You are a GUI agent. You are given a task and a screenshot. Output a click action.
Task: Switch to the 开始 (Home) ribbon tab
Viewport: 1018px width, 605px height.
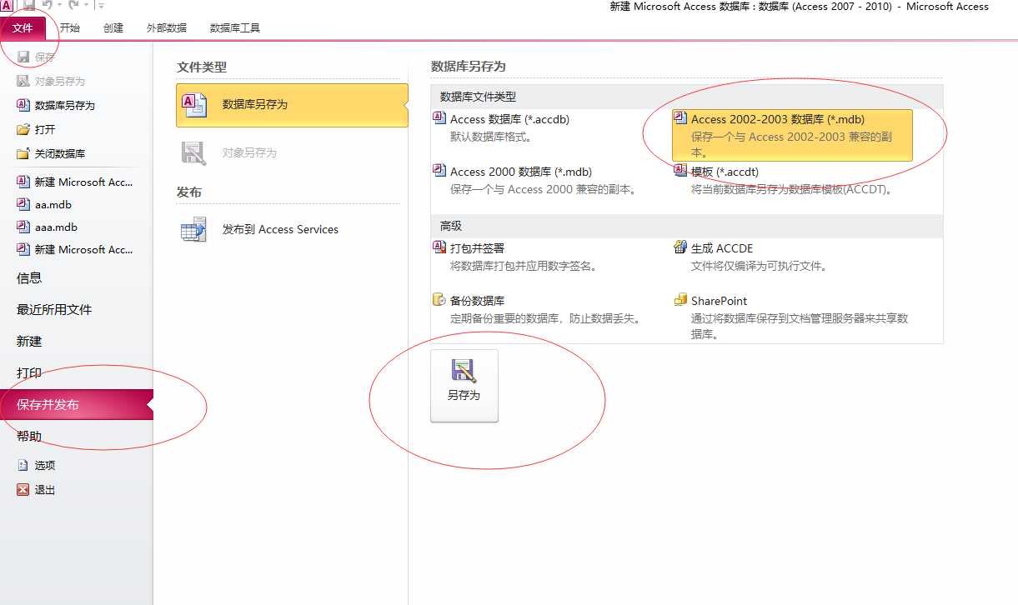(x=70, y=27)
